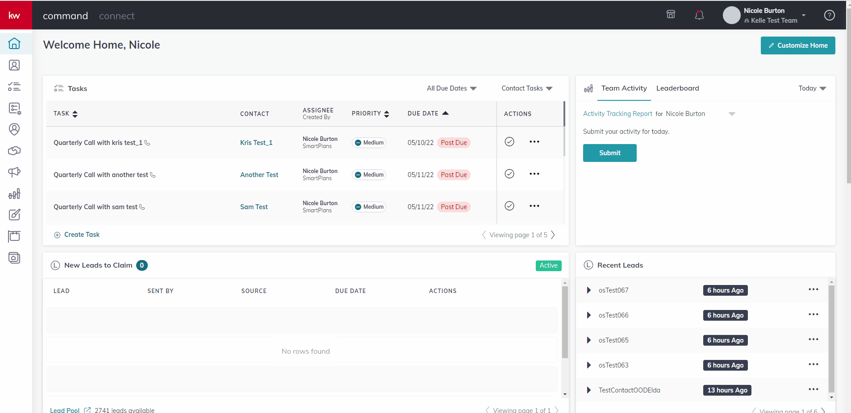Image resolution: width=851 pixels, height=413 pixels.
Task: Mark Sam Test task complete
Action: (509, 206)
